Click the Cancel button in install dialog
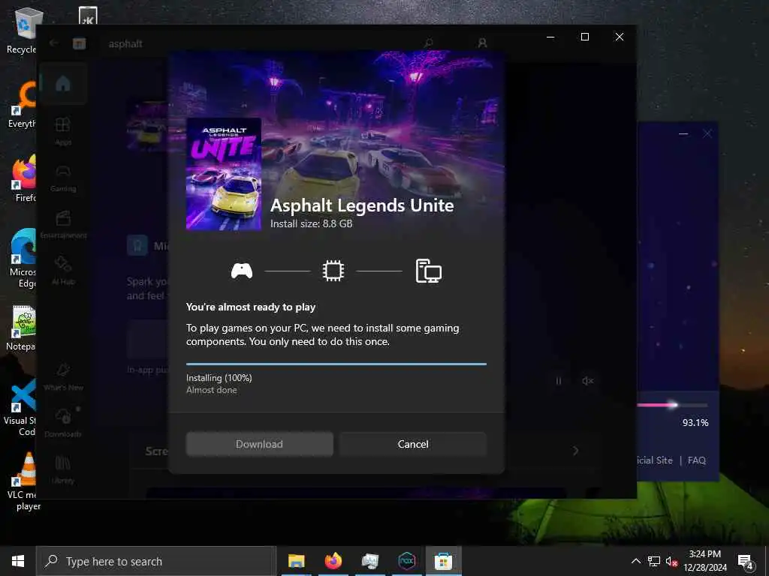Viewport: 769px width, 576px height. pyautogui.click(x=412, y=444)
